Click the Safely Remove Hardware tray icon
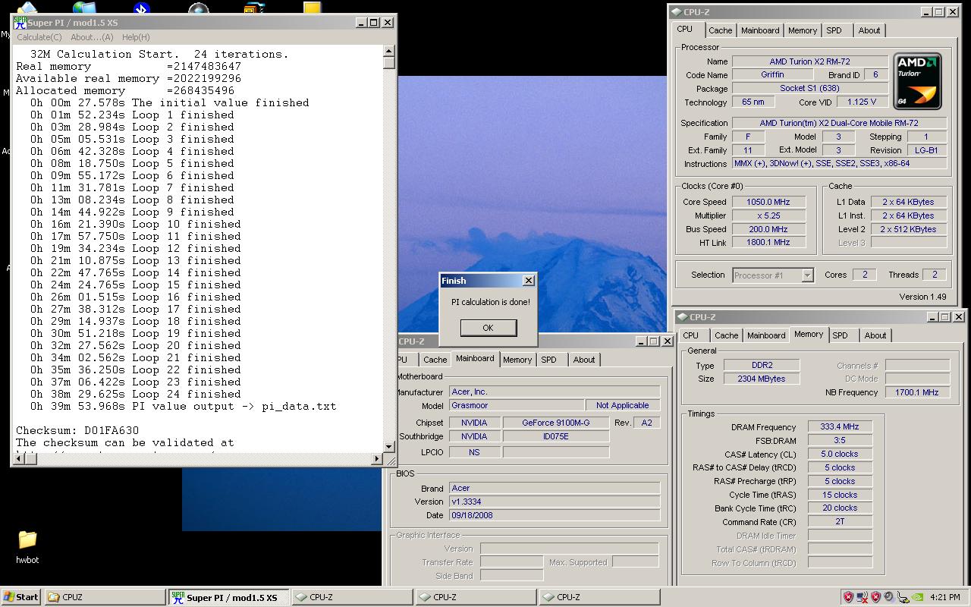Screen dimensions: 971x607 point(903,597)
